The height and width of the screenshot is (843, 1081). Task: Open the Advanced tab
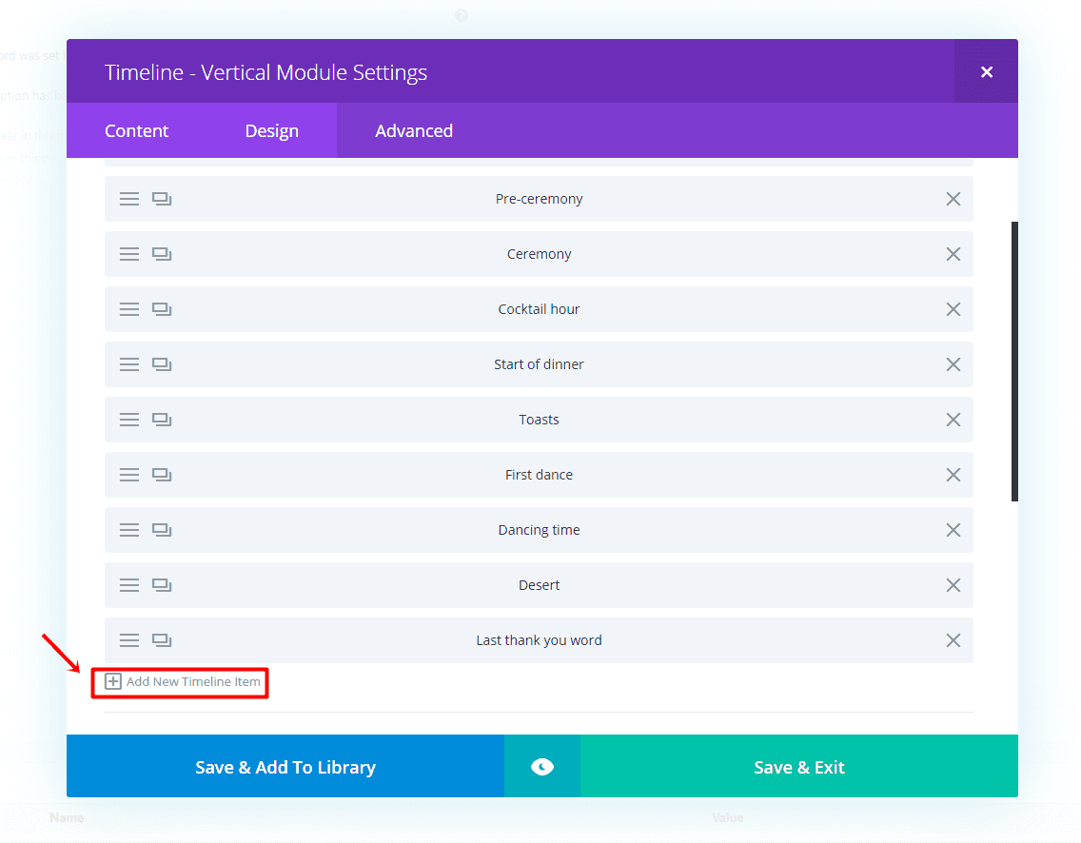point(414,130)
